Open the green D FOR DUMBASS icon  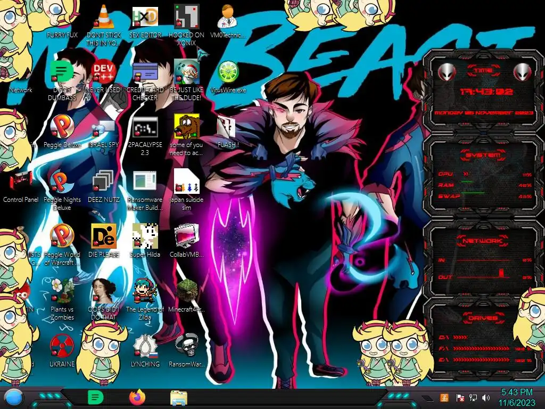coord(62,72)
